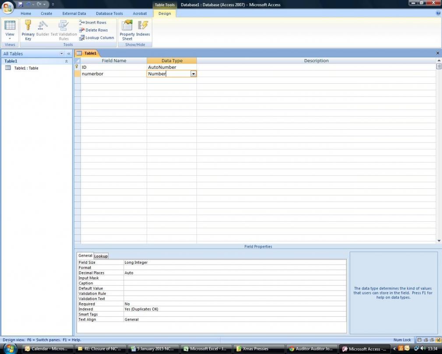Undo the last action in the Quick Access toolbar

pyautogui.click(x=28, y=4)
